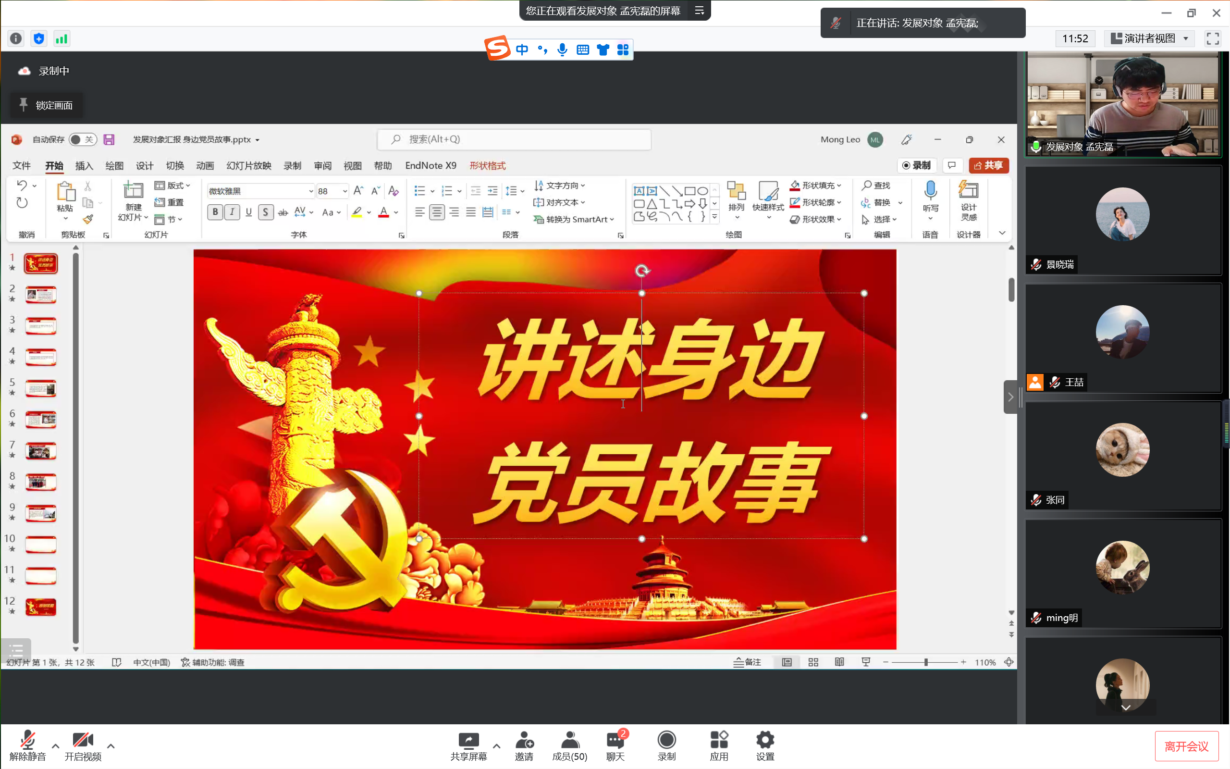1230x769 pixels.
Task: Toggle bold formatting button
Action: (215, 212)
